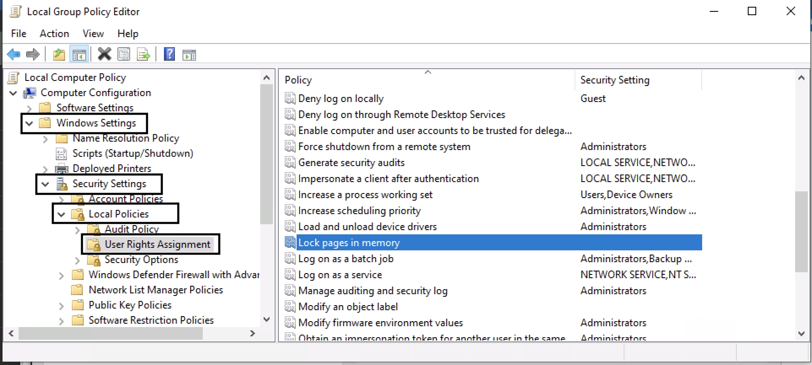This screenshot has height=365, width=812.
Task: Select the Security Options tree item
Action: tap(141, 260)
